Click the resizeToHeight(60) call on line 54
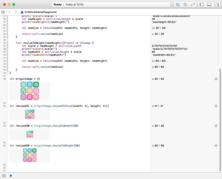 (66, 146)
